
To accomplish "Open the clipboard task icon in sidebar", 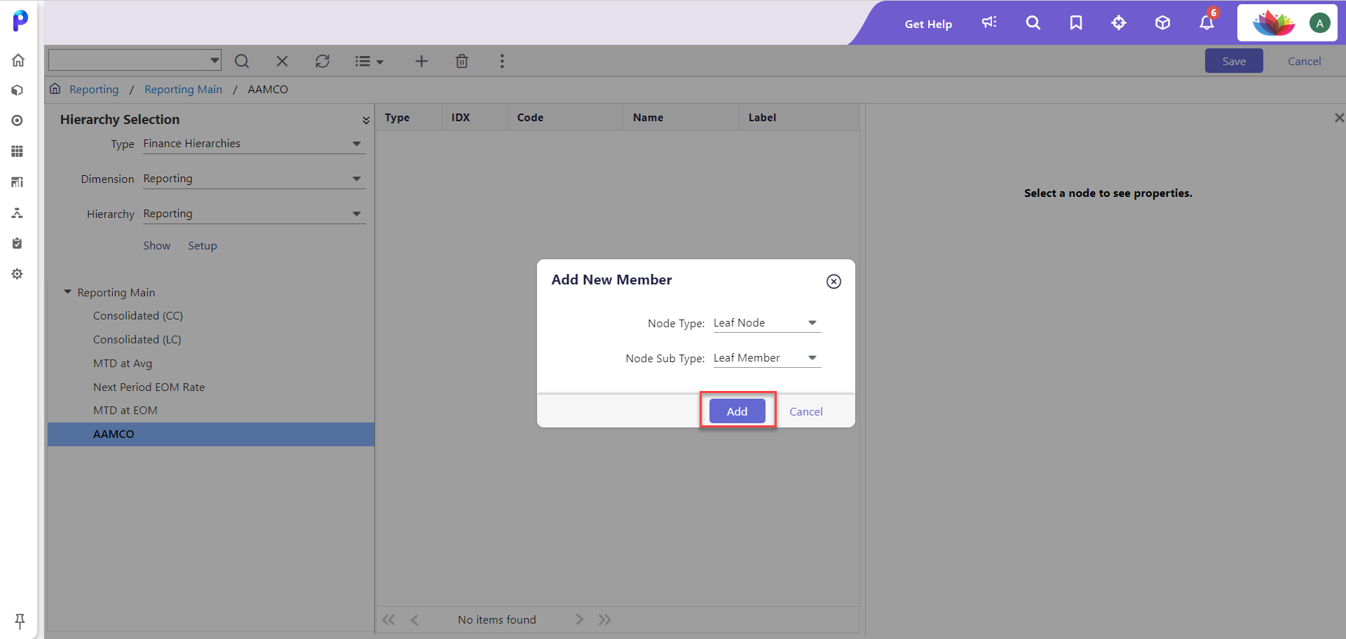I will point(18,243).
